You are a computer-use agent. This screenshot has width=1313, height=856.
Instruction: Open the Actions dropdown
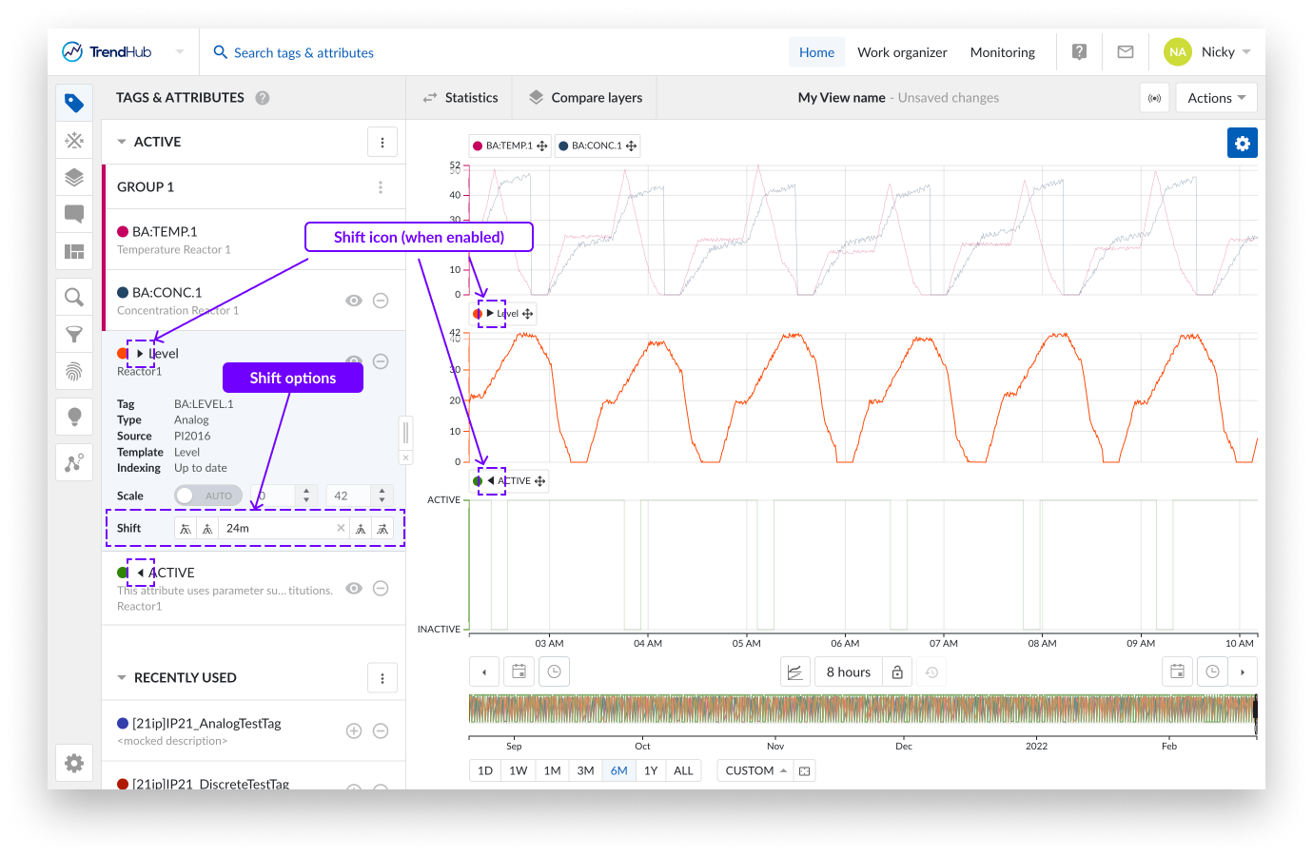point(1216,98)
